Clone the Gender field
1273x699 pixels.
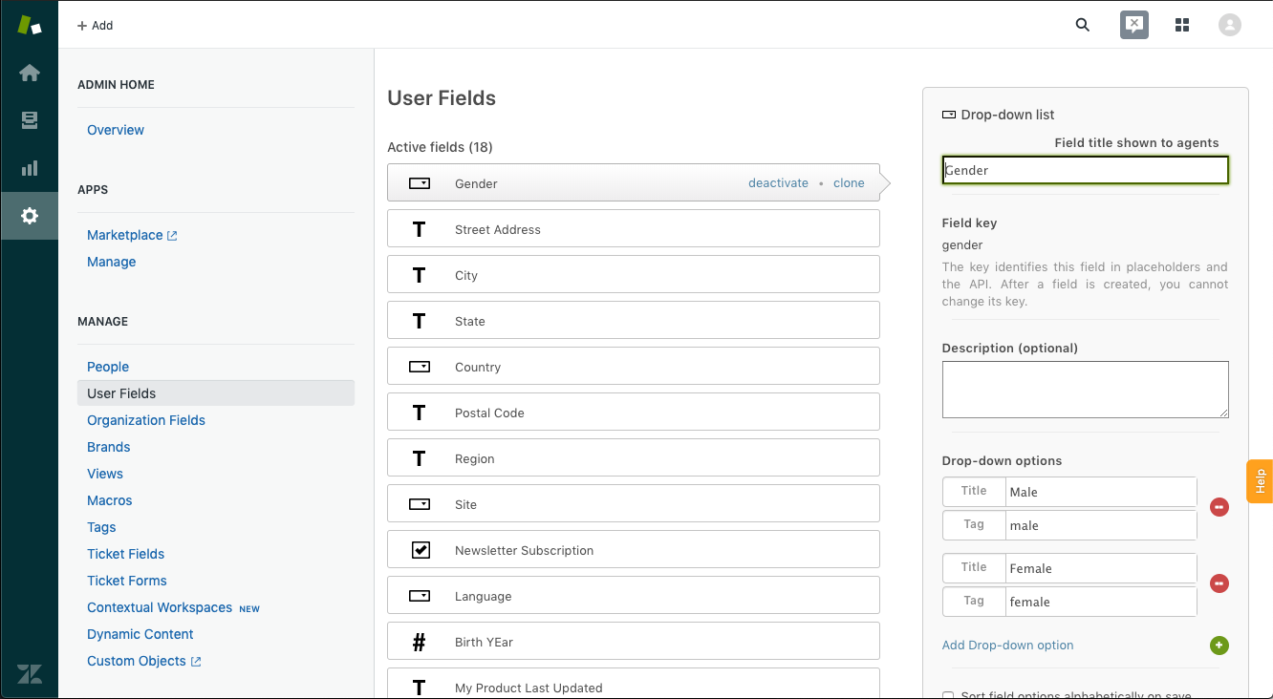[849, 181]
